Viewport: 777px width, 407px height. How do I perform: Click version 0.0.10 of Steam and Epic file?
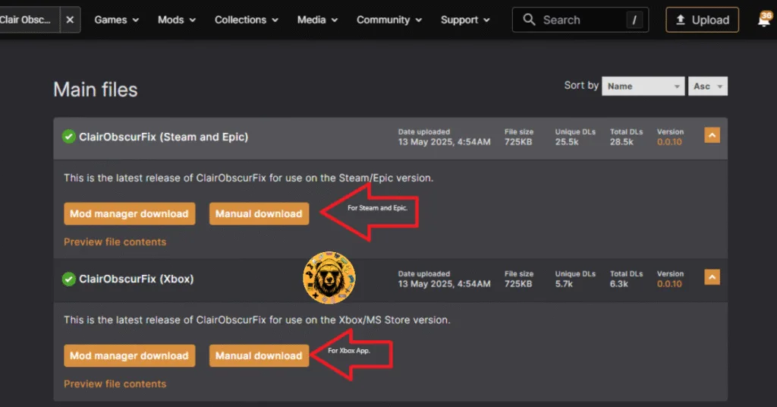click(669, 142)
